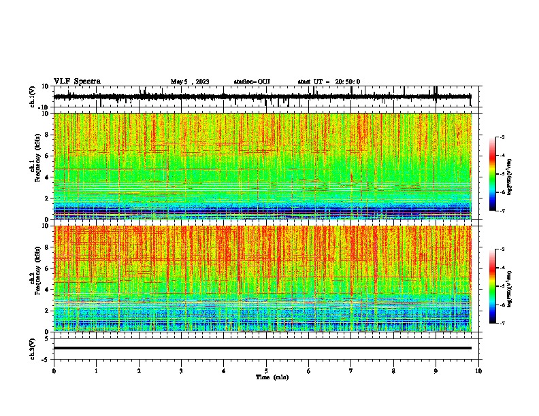539x416 pixels.
Task: Click the "ch.1(V)" waveform axis label
Action: pyautogui.click(x=33, y=97)
